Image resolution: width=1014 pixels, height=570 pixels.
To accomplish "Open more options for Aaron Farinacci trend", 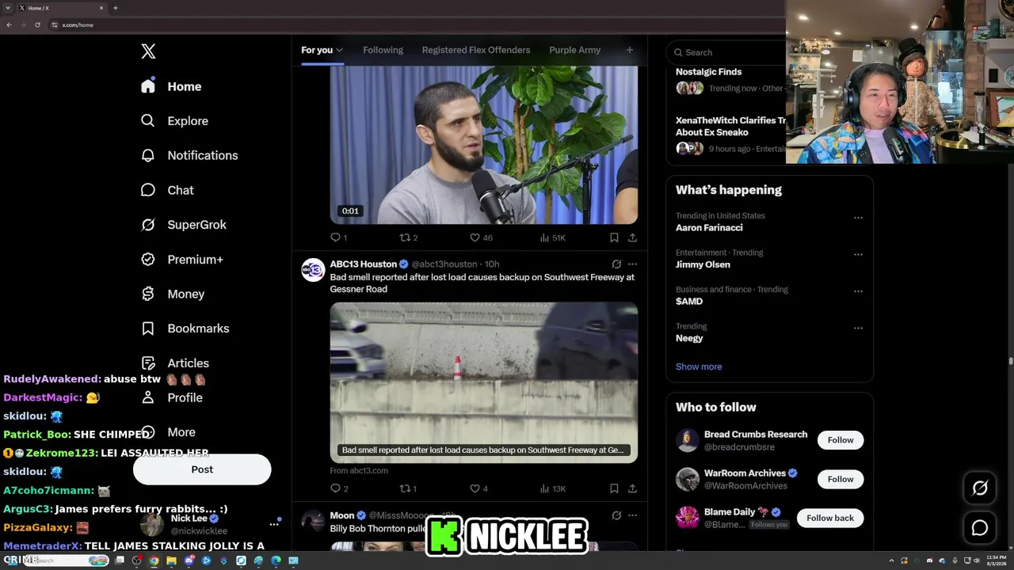I will click(858, 218).
